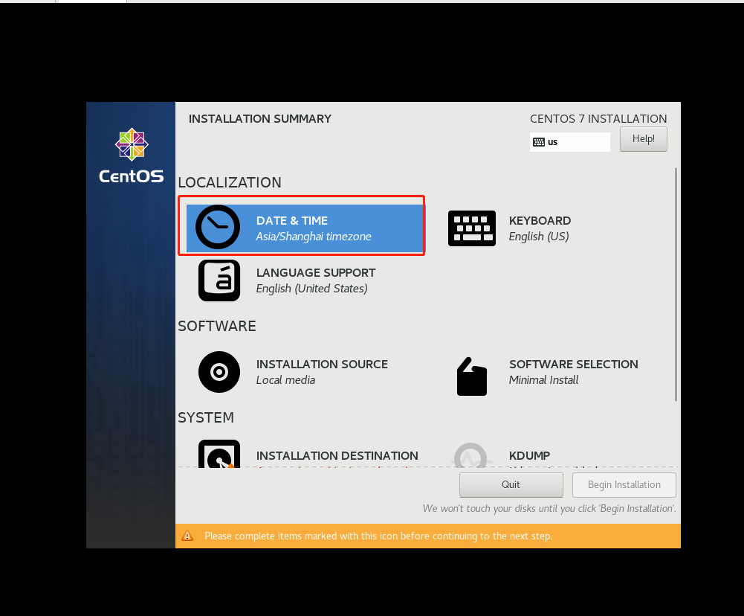This screenshot has height=616, width=744.
Task: Select the INSTALLATION DESTINATION label
Action: click(x=337, y=455)
